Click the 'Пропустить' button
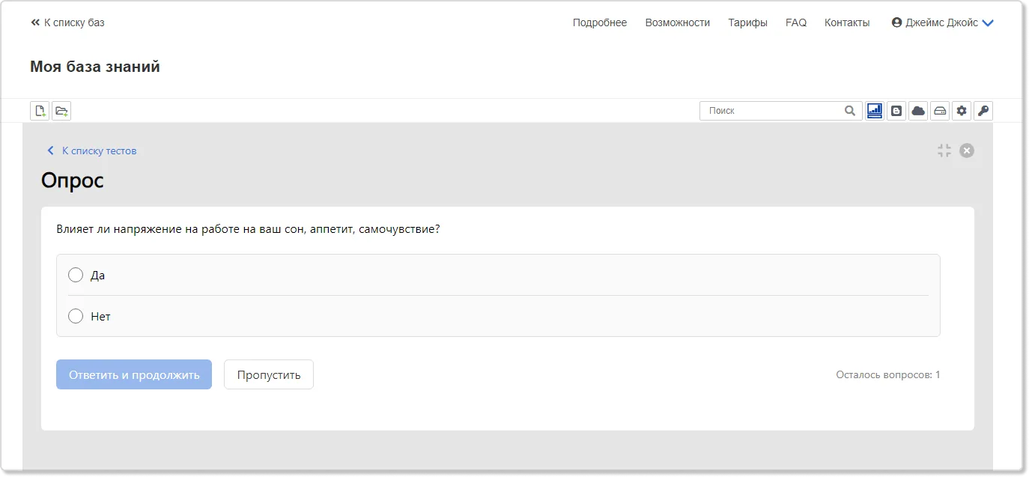The image size is (1029, 477). [269, 374]
